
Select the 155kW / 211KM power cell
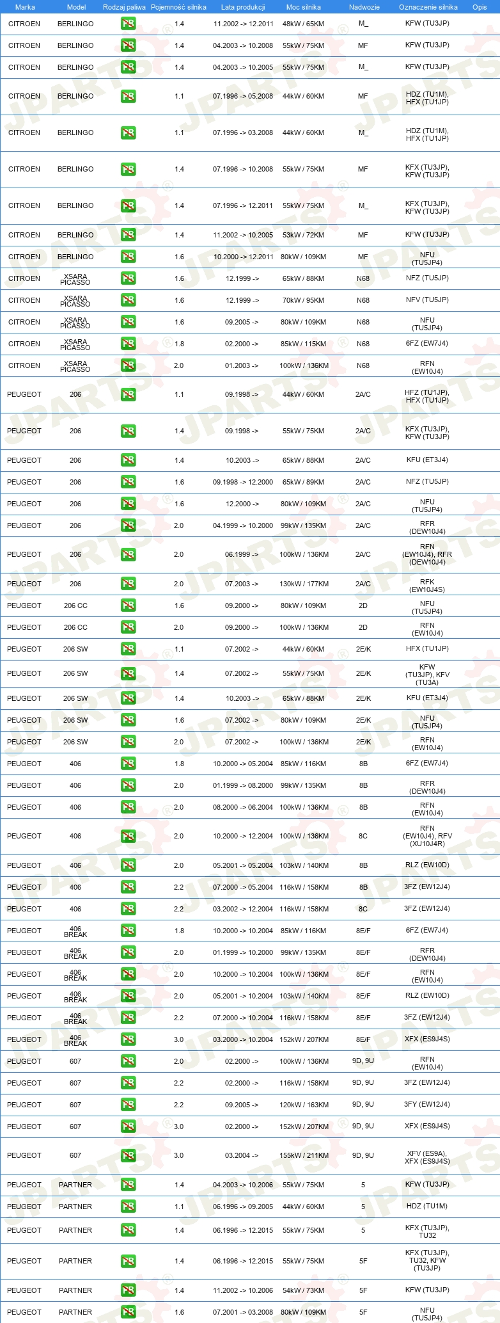coord(304,1155)
